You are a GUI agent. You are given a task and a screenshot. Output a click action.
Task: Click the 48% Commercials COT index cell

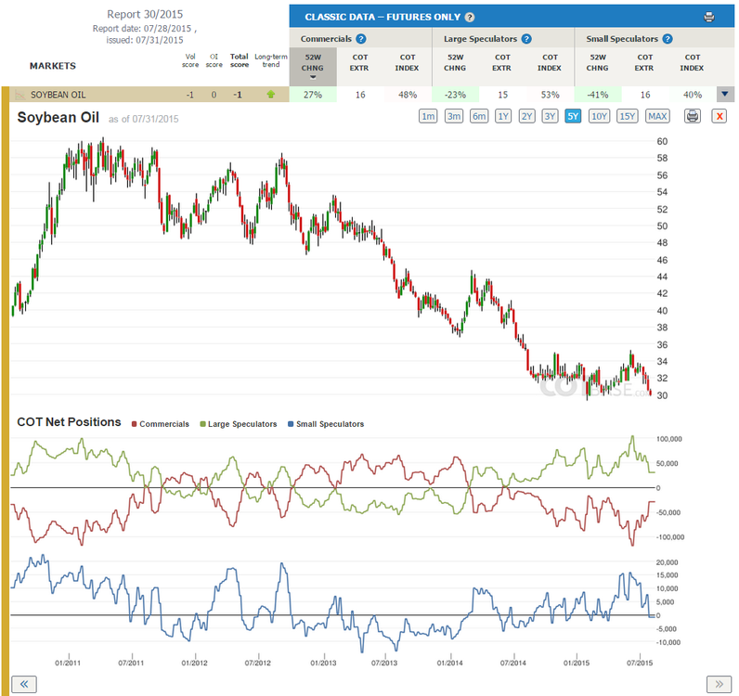pyautogui.click(x=408, y=95)
